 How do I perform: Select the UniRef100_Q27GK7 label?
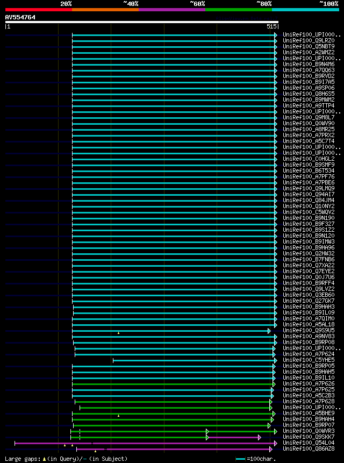pos(309,301)
